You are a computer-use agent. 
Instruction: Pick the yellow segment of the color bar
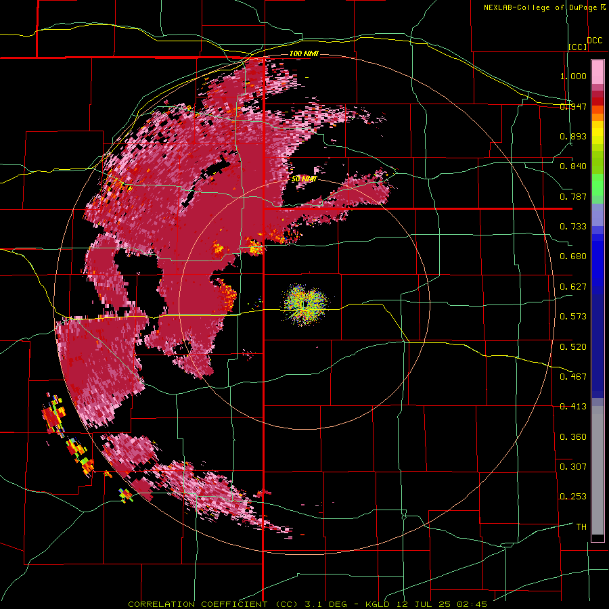597,133
